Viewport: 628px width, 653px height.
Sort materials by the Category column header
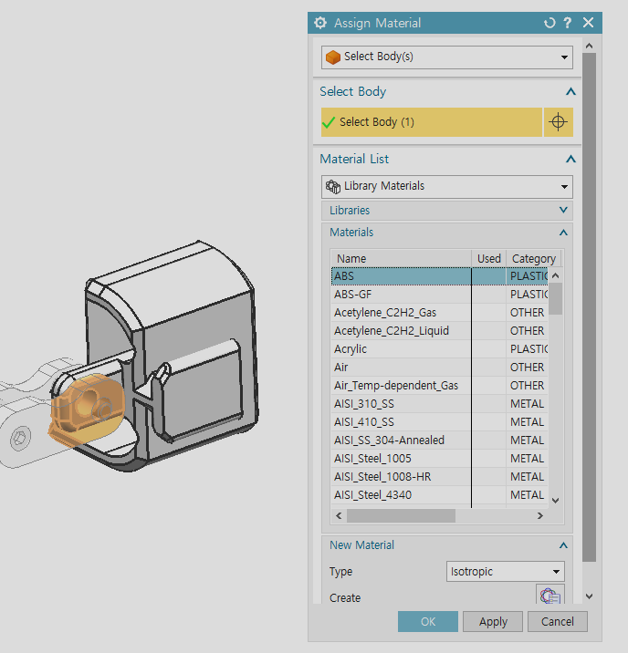pyautogui.click(x=533, y=259)
